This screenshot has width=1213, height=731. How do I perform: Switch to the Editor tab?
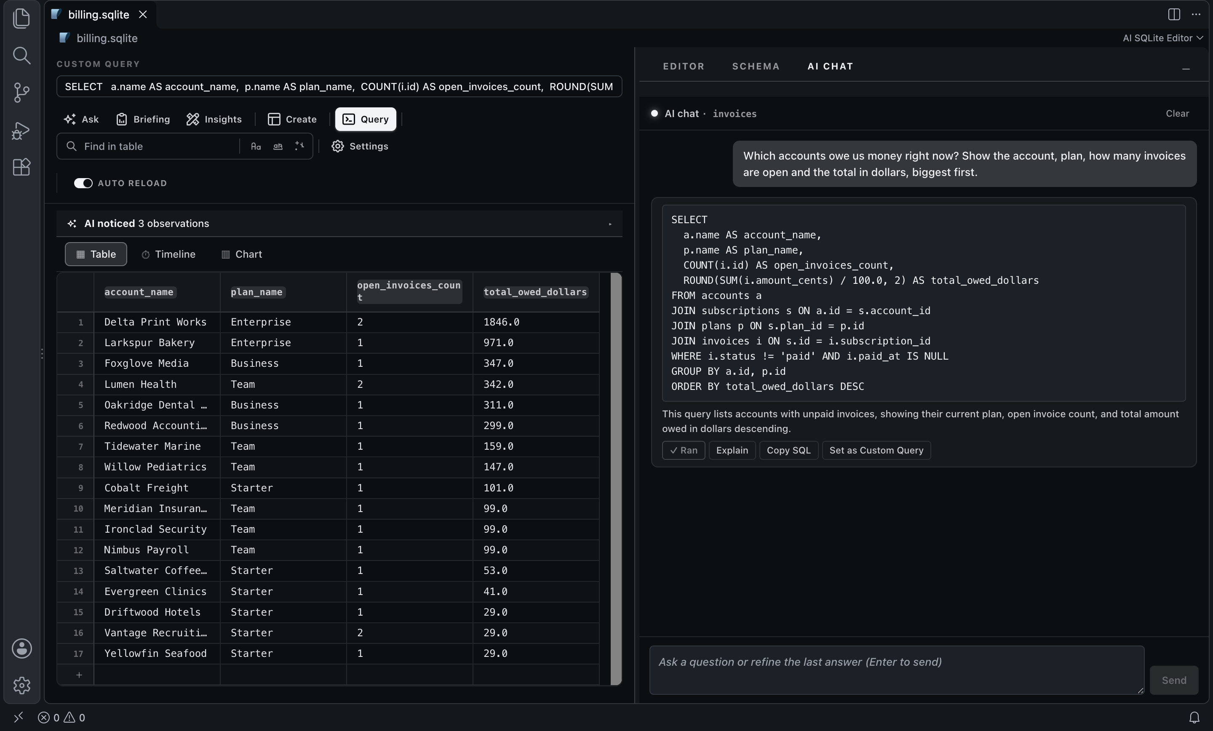[683, 66]
